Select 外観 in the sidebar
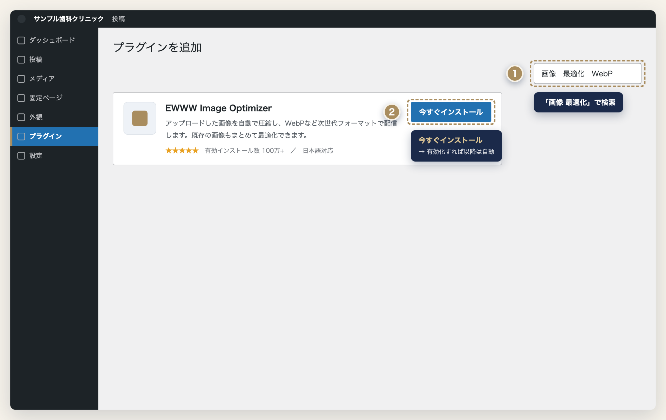Screen dimensions: 666x420 click(54, 117)
